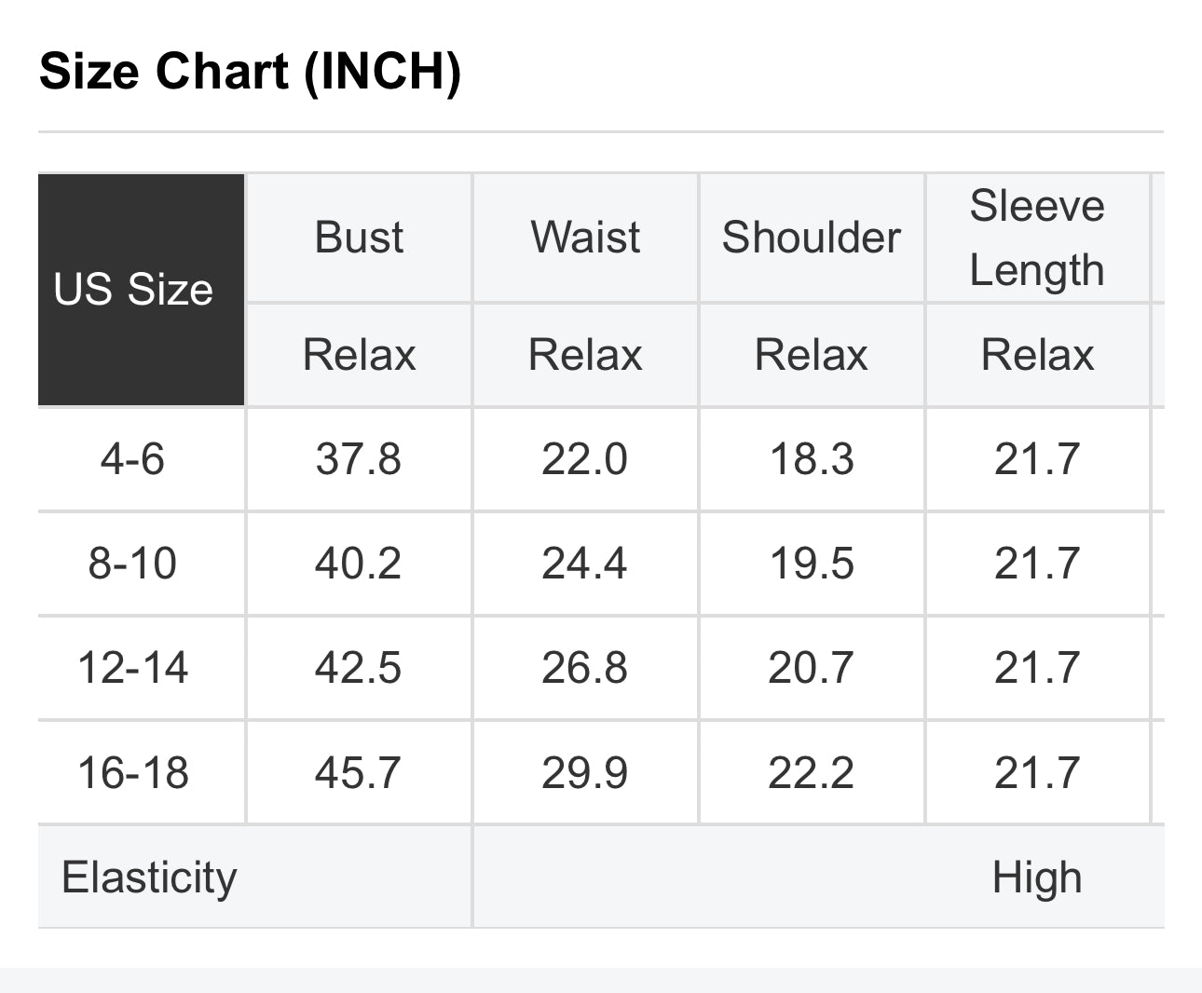The width and height of the screenshot is (1202, 993).
Task: Click the shoulder value 18.3
Action: (811, 459)
